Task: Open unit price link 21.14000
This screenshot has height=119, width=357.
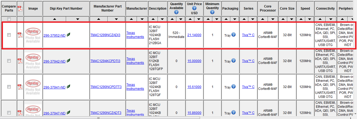Action: tap(194, 35)
